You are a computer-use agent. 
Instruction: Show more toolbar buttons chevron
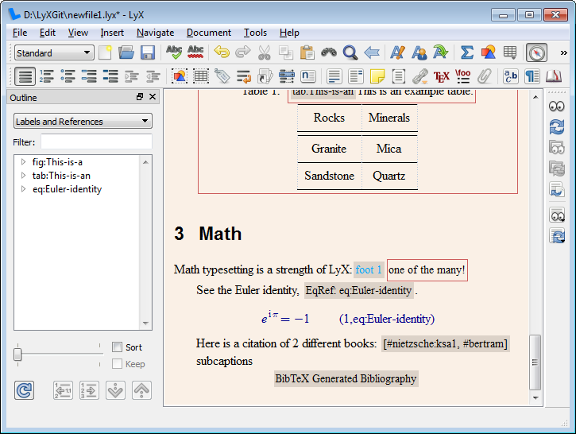tap(563, 53)
